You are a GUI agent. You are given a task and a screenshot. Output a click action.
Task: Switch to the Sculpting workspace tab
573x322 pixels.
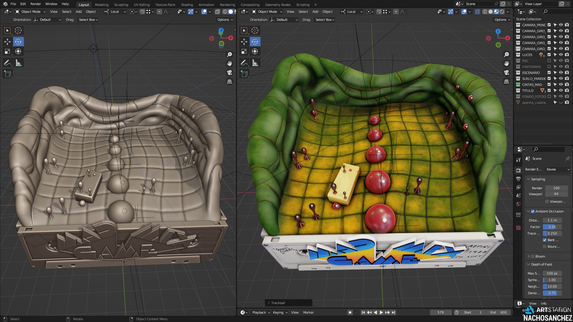121,5
